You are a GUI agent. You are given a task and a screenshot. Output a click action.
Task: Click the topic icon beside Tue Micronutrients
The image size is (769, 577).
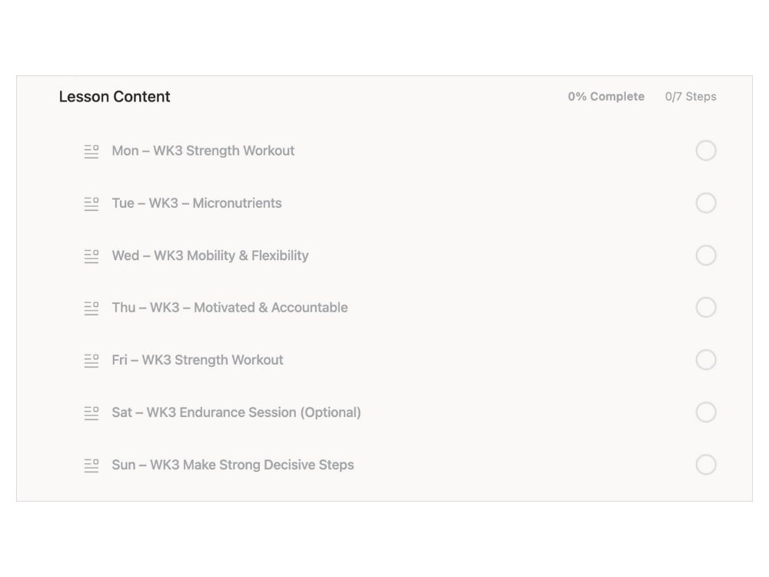(92, 204)
